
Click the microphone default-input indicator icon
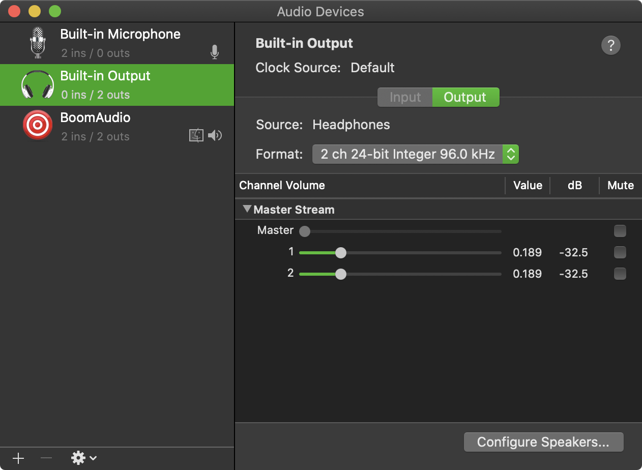click(215, 52)
